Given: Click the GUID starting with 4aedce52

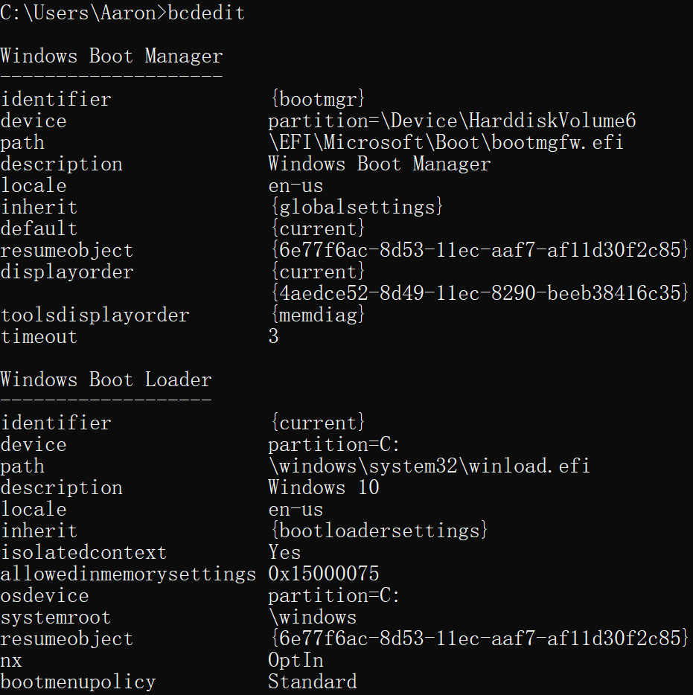Looking at the screenshot, I should [479, 293].
